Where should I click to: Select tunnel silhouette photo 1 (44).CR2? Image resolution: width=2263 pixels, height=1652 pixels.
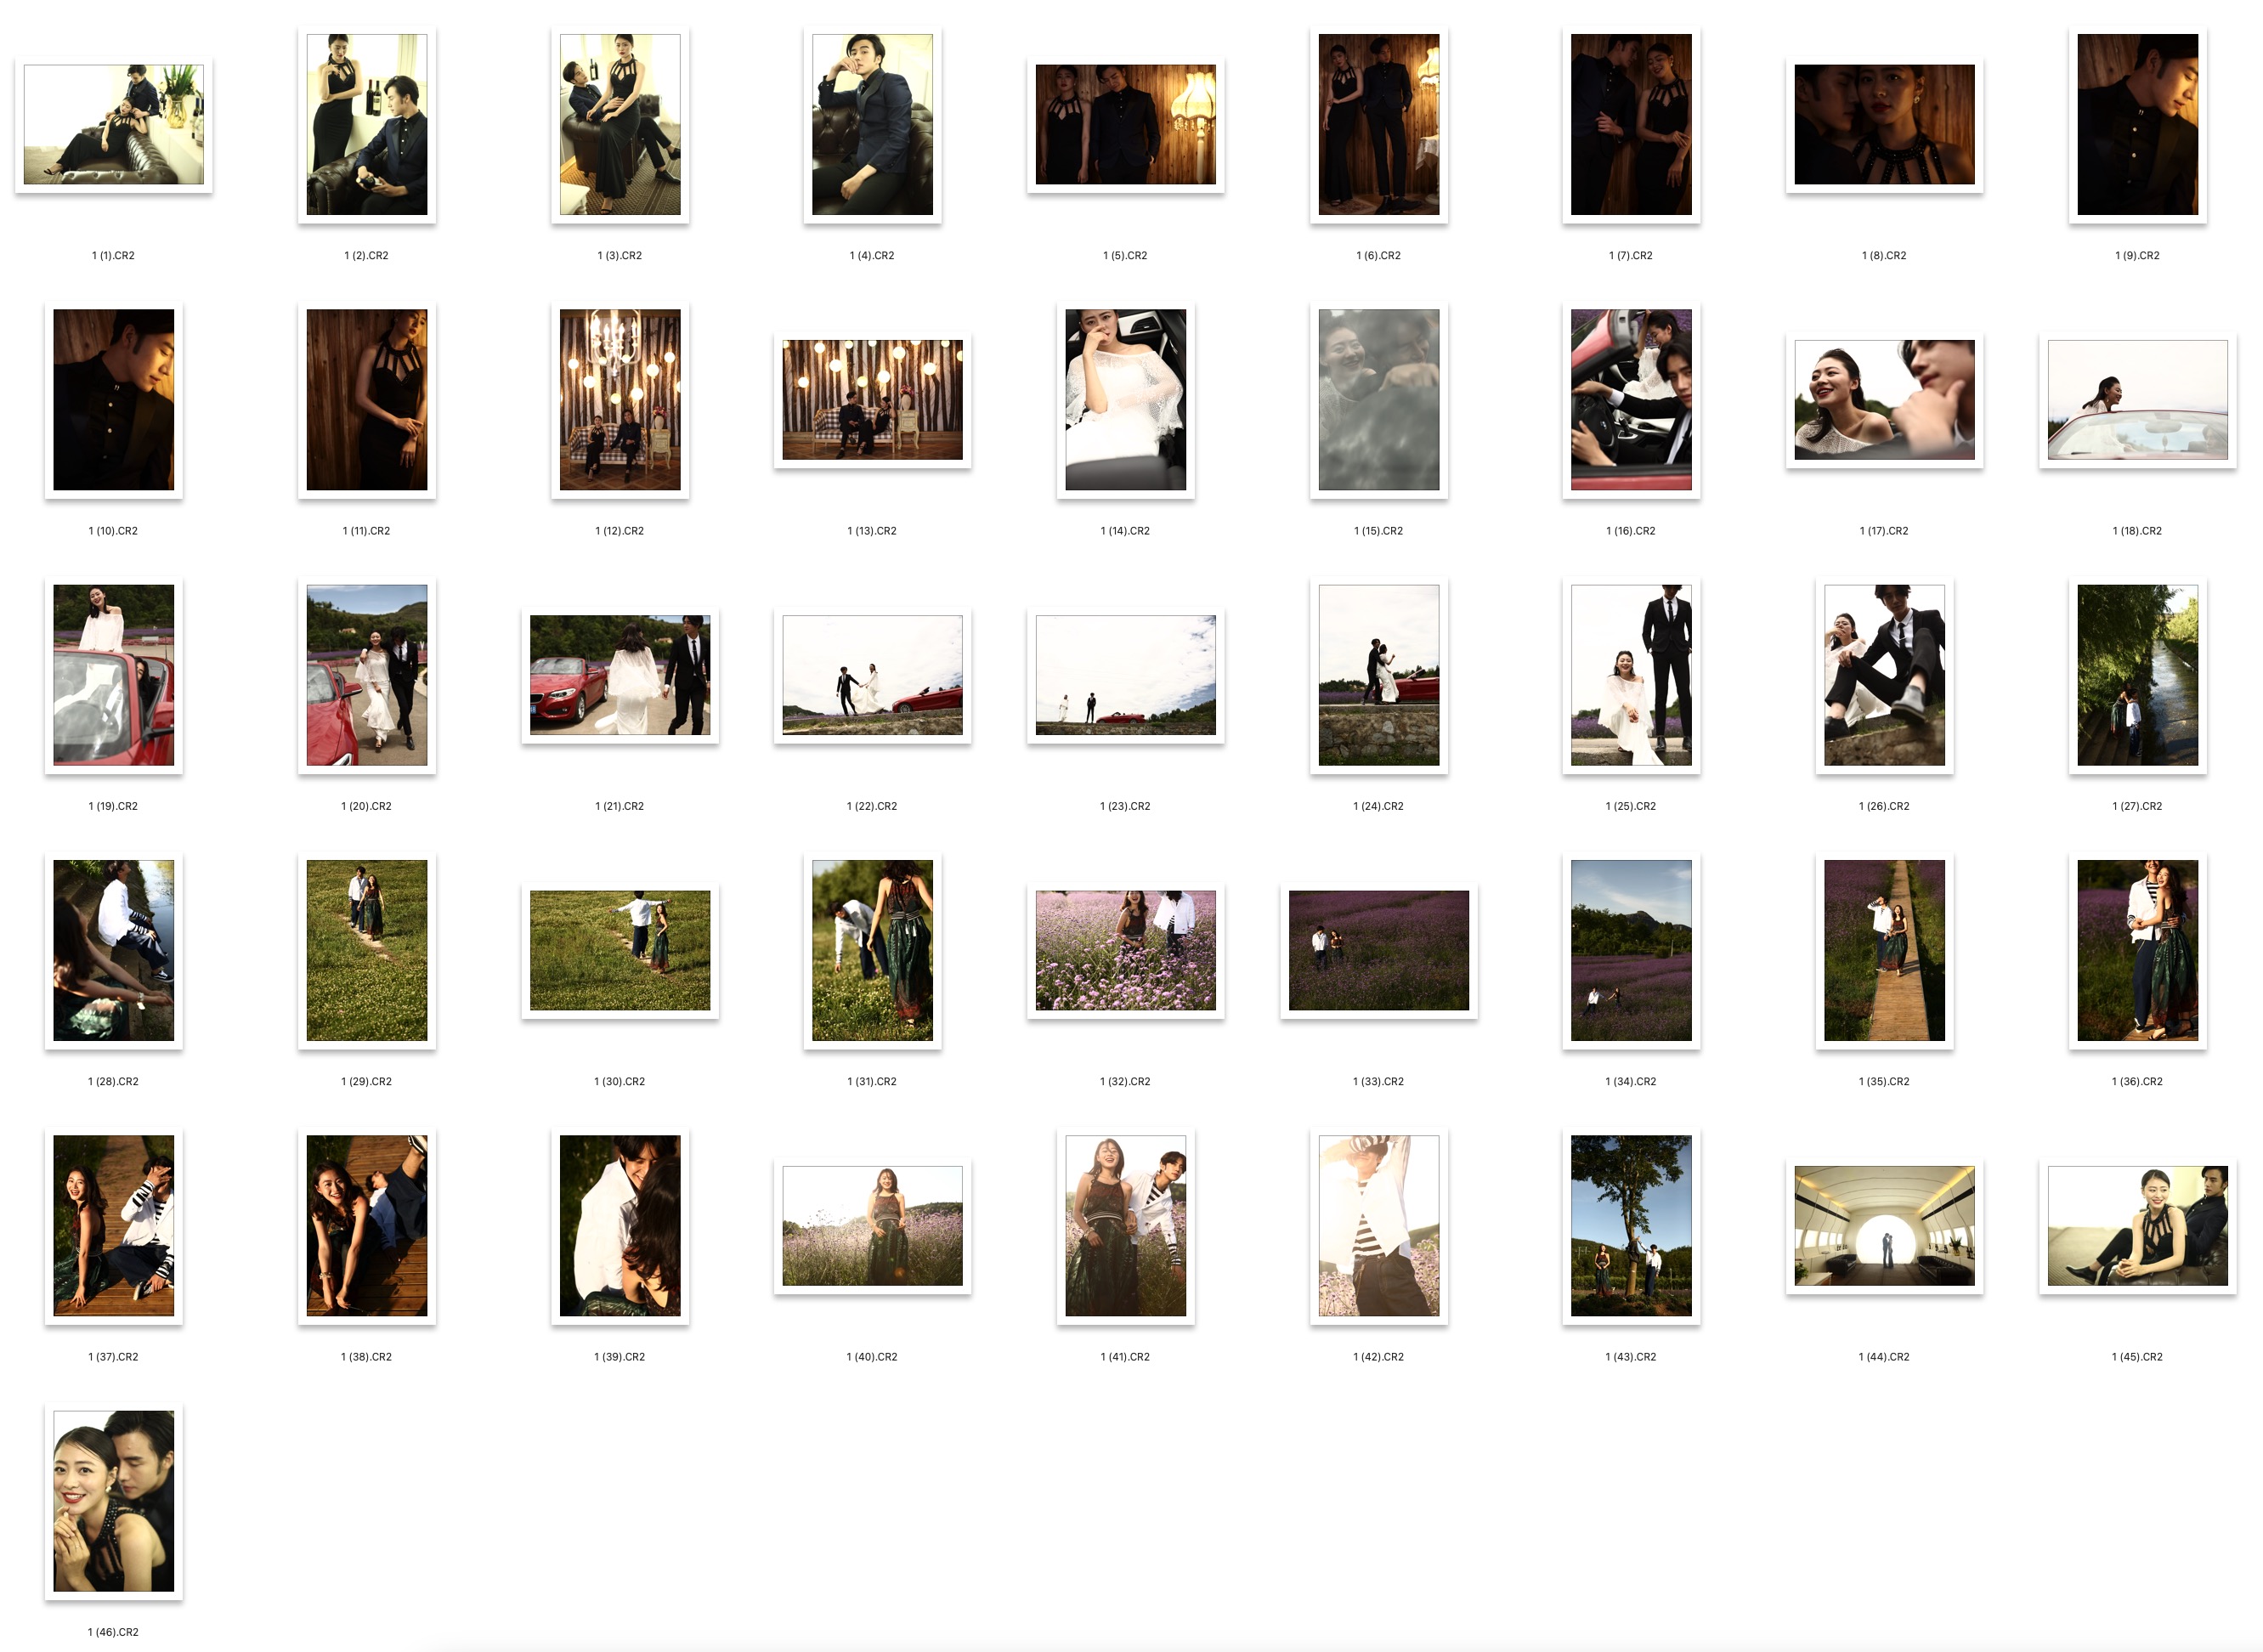point(1884,1225)
